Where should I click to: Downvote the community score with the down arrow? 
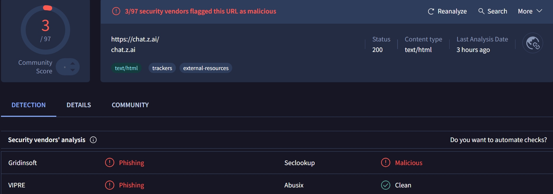coord(73,70)
